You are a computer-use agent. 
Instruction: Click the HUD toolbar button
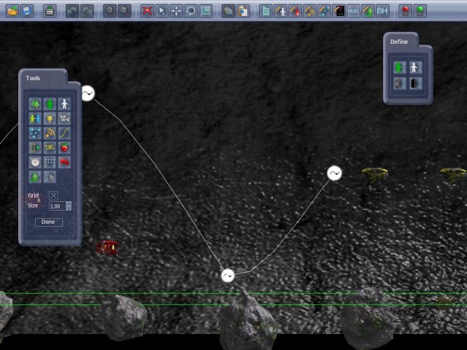(353, 11)
